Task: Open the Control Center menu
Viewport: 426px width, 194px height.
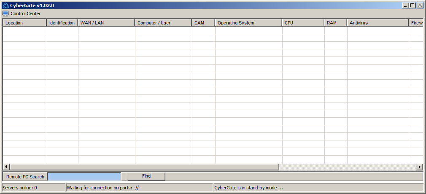Action: click(25, 13)
